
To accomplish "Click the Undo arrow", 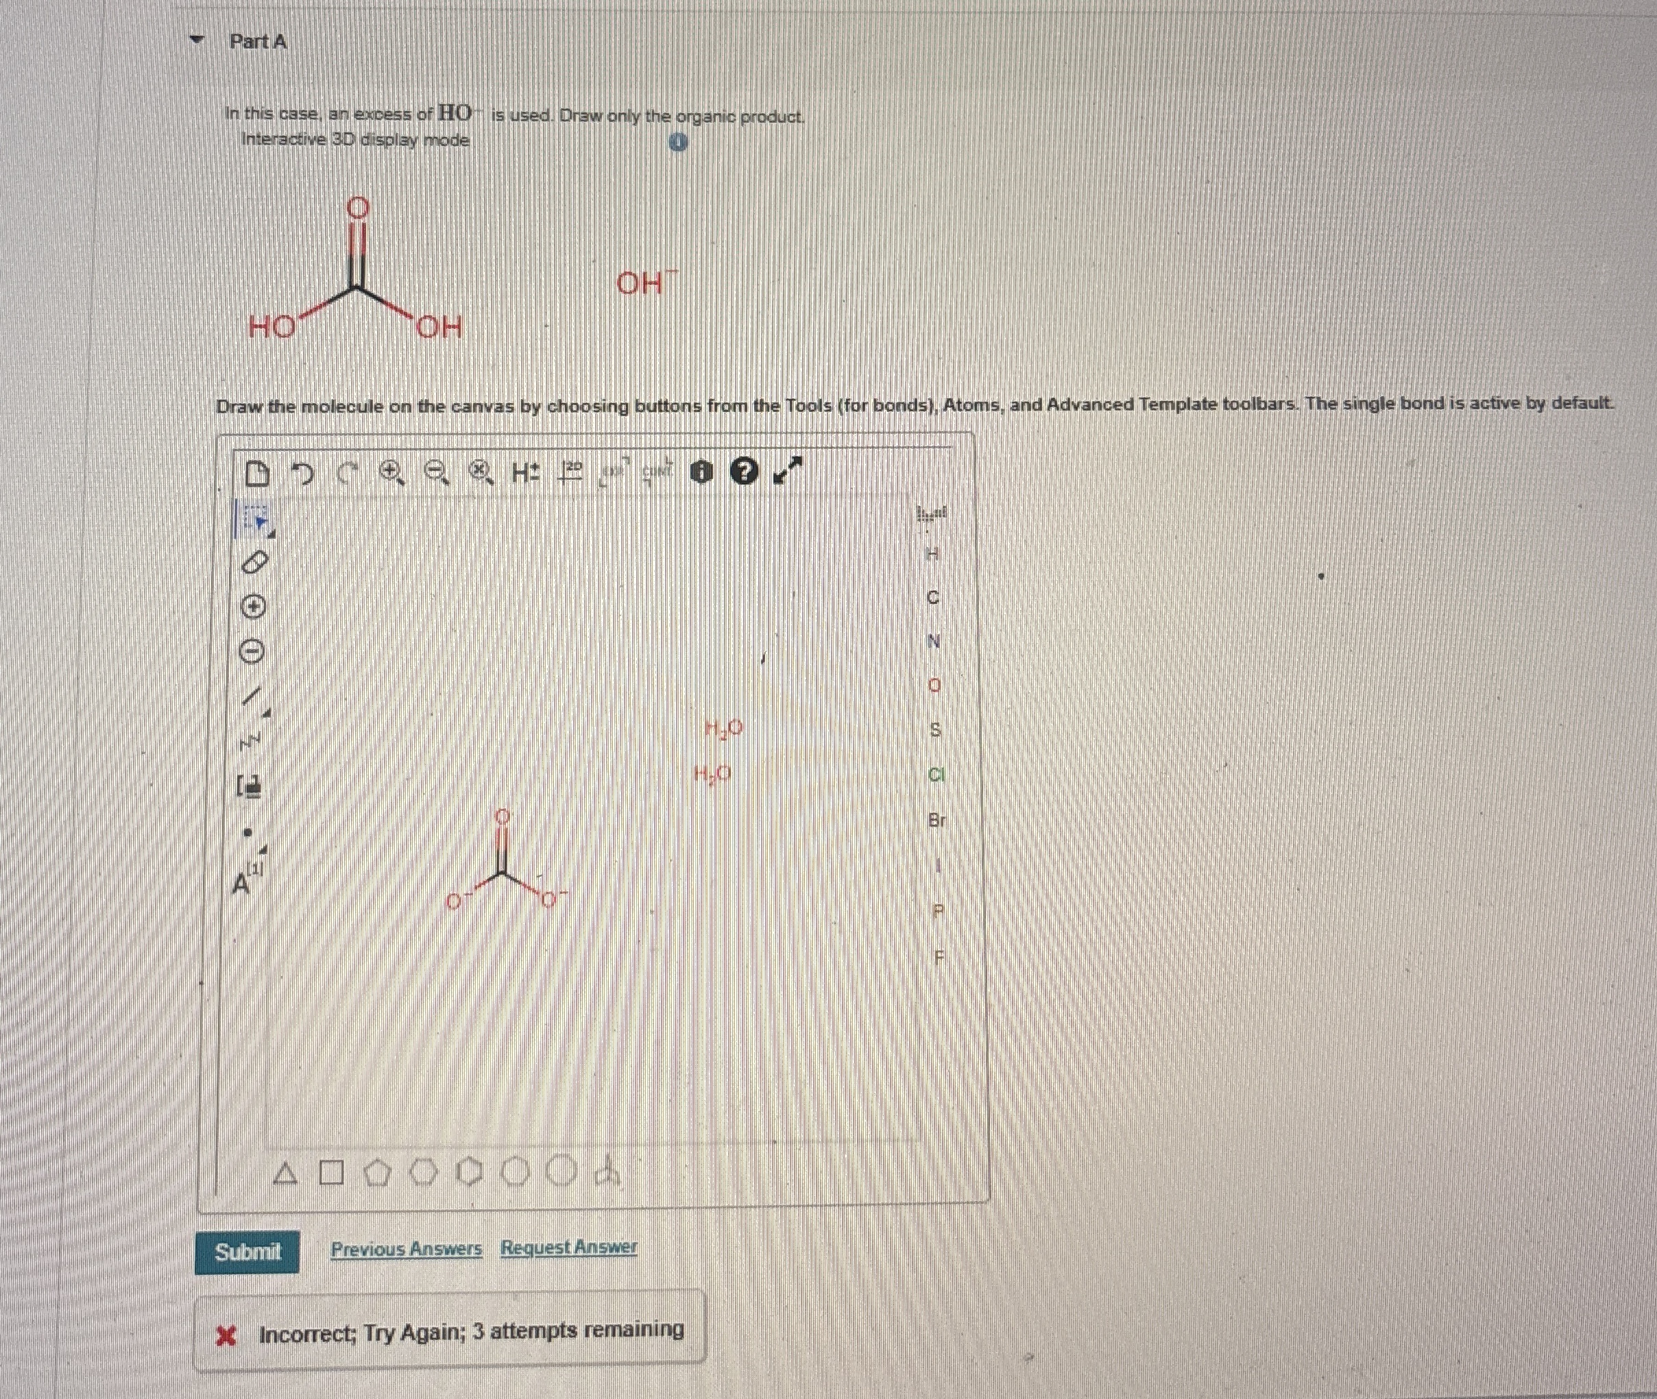I will click(302, 474).
